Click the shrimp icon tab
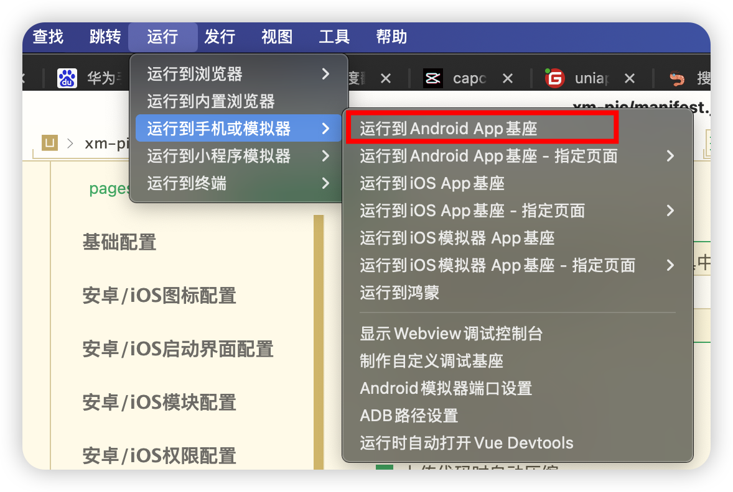Image resolution: width=733 pixels, height=492 pixels. (677, 78)
